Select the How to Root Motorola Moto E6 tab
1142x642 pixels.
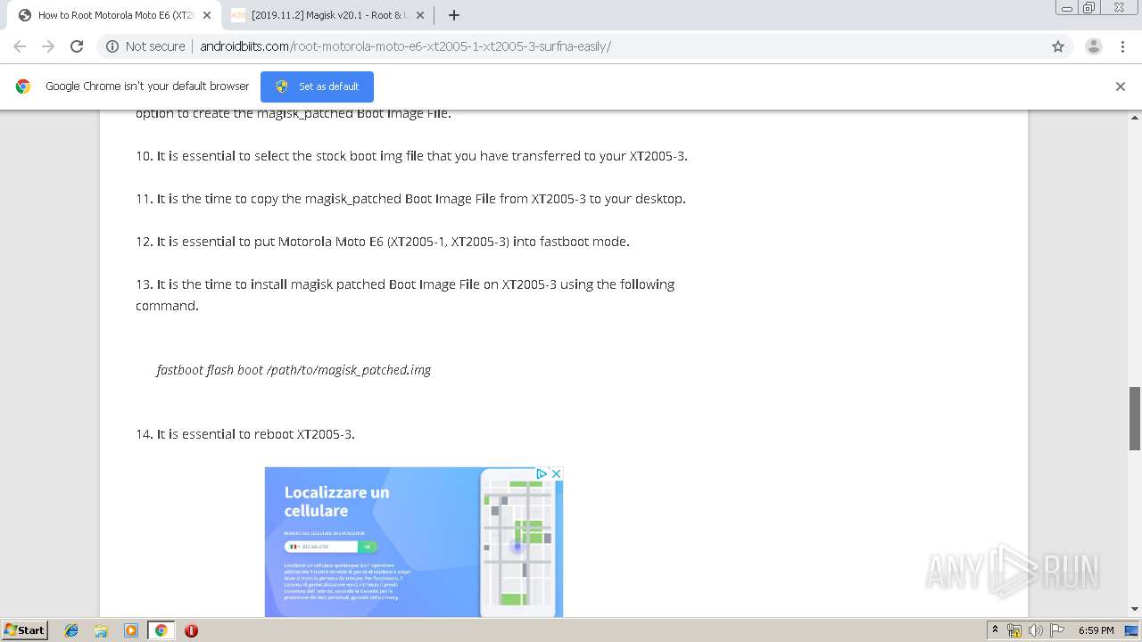(x=114, y=15)
